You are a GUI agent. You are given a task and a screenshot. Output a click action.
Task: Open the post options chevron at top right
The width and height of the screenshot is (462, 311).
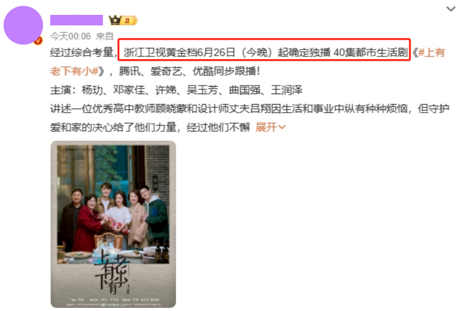point(450,9)
